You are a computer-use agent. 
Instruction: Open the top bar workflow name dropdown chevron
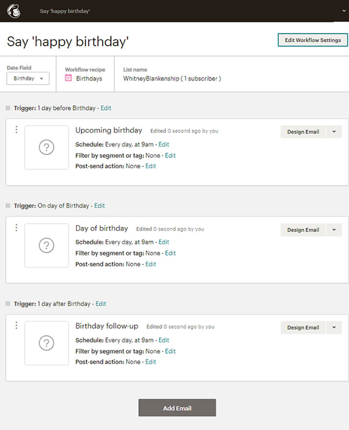click(x=344, y=11)
